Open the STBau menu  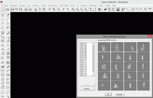pyautogui.click(x=101, y=6)
